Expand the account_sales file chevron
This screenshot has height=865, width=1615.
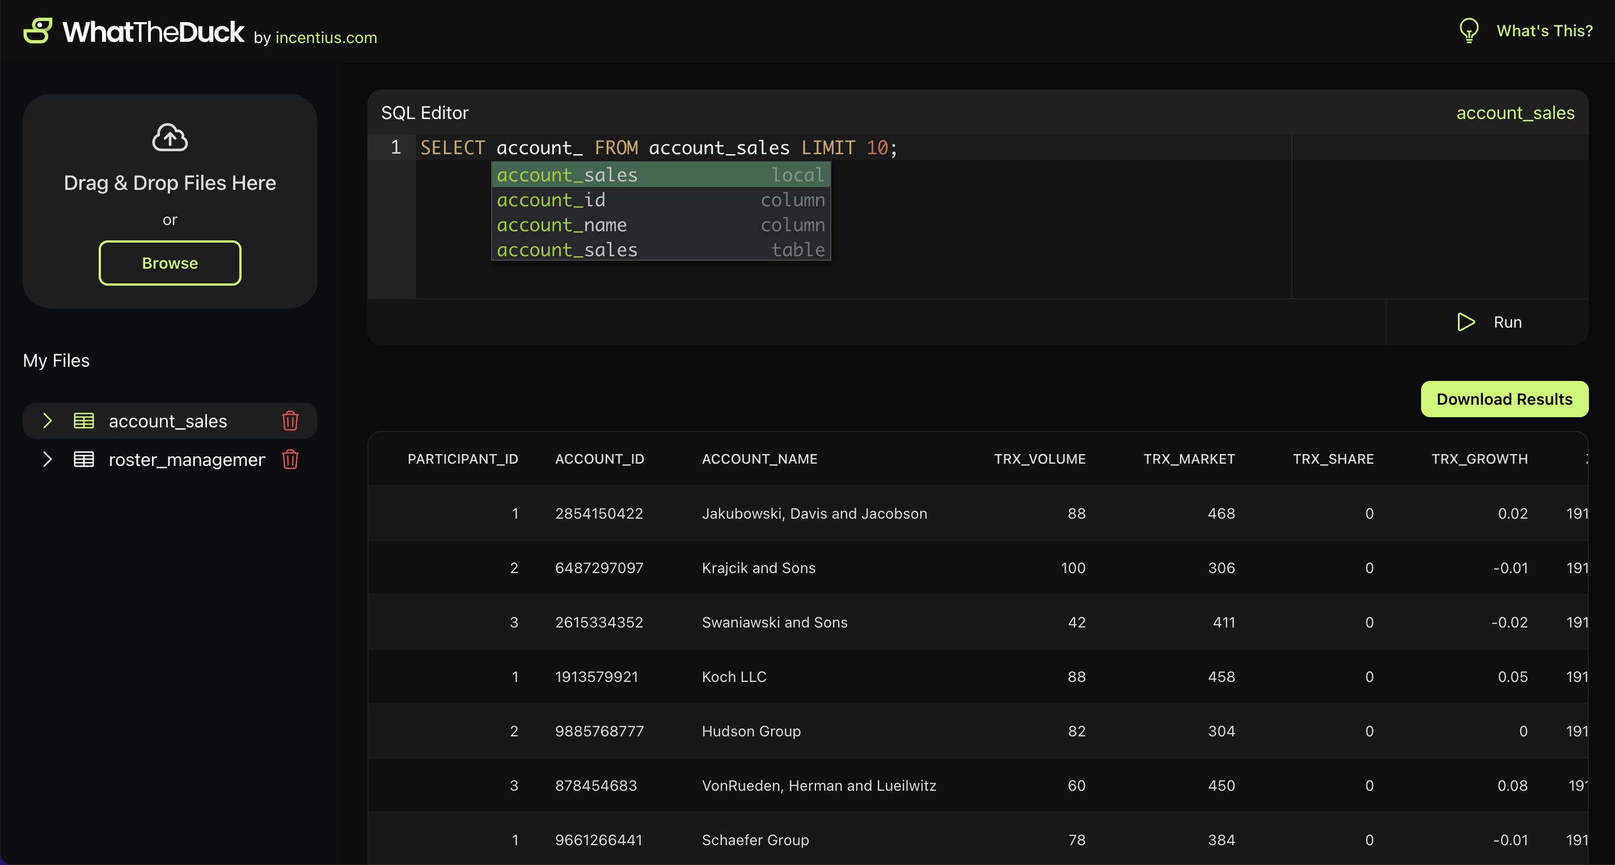point(47,421)
